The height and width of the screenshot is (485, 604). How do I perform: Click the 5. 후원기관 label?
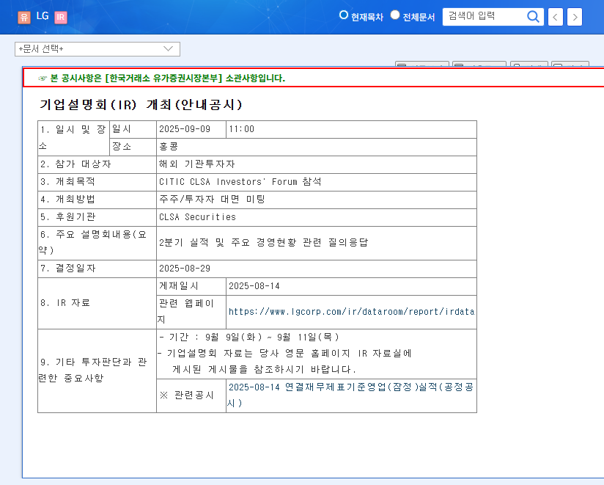tap(67, 217)
